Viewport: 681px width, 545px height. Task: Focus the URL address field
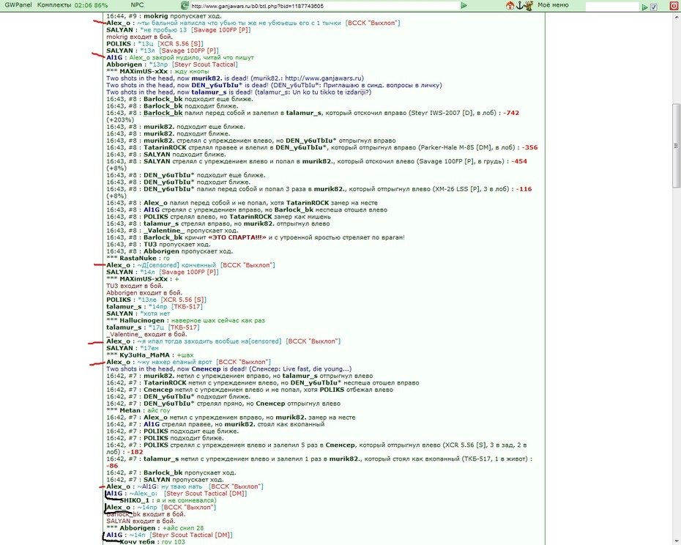pyautogui.click(x=324, y=6)
